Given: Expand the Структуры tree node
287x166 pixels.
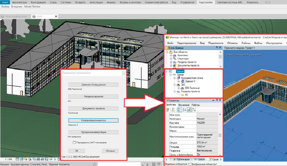Looking at the screenshot, I should point(171,59).
